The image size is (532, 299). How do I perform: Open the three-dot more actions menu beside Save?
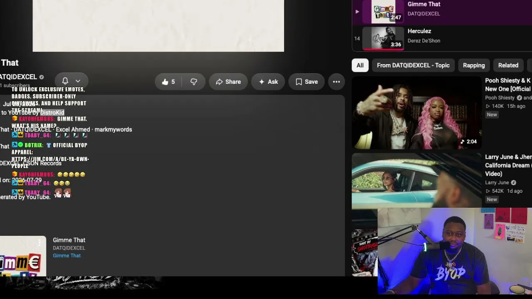click(337, 82)
